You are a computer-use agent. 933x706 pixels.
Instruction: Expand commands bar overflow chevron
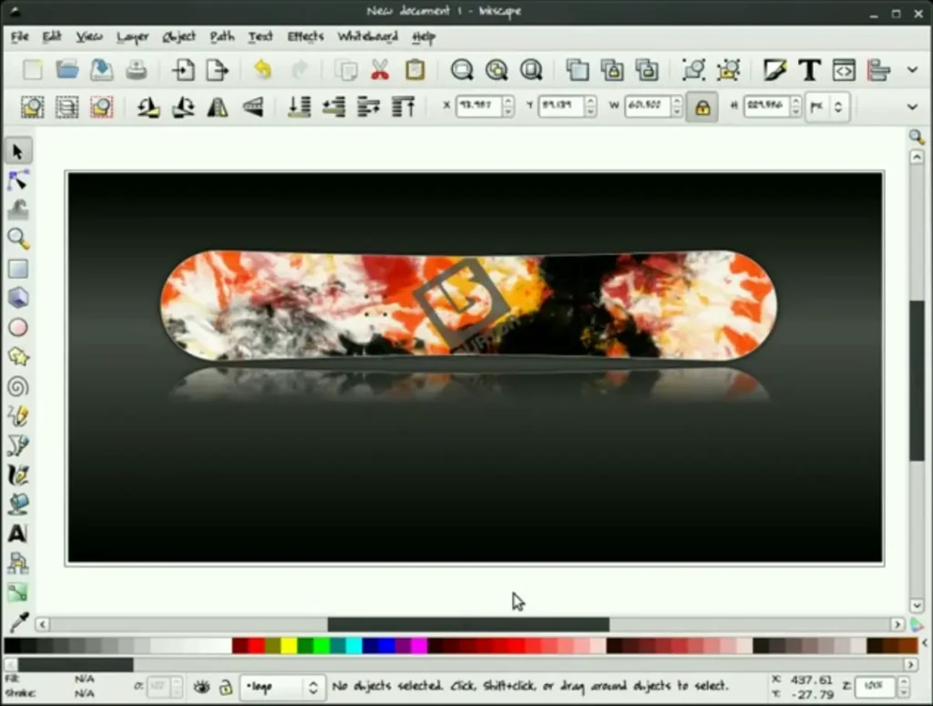pyautogui.click(x=912, y=70)
